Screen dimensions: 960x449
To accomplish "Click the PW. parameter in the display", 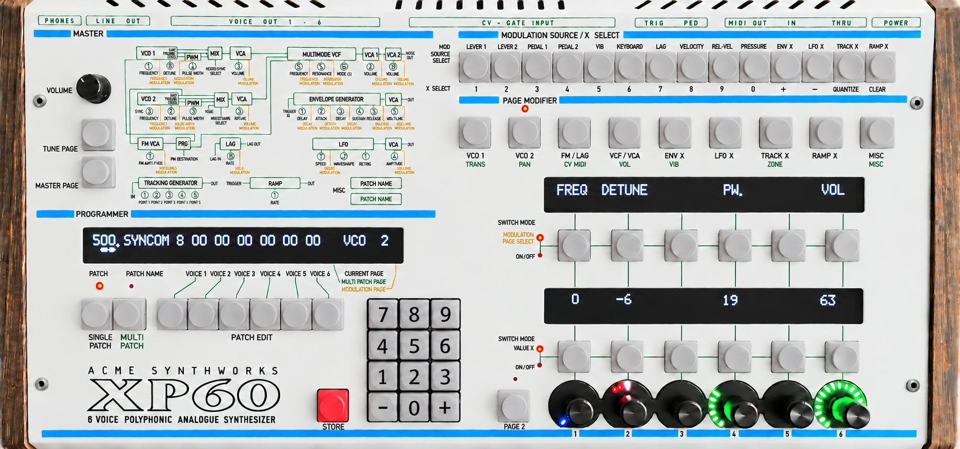I will [x=733, y=190].
